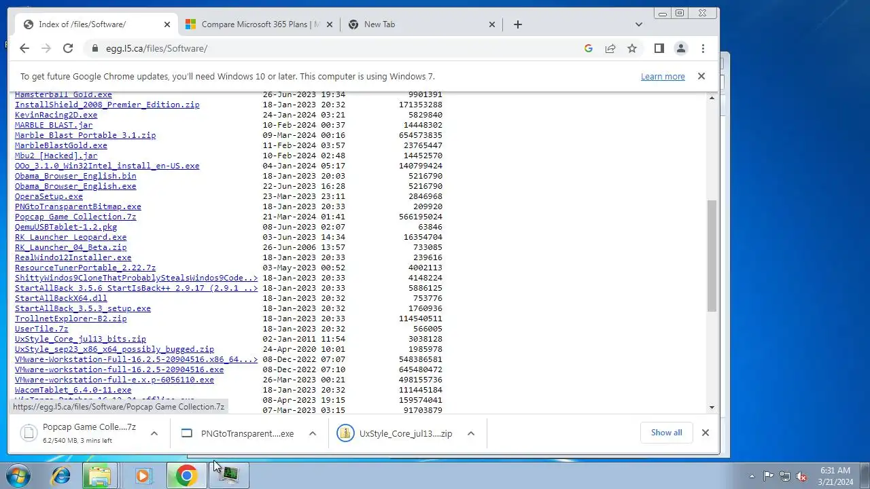Click Obama_Browser_English.bin link

pyautogui.click(x=75, y=176)
